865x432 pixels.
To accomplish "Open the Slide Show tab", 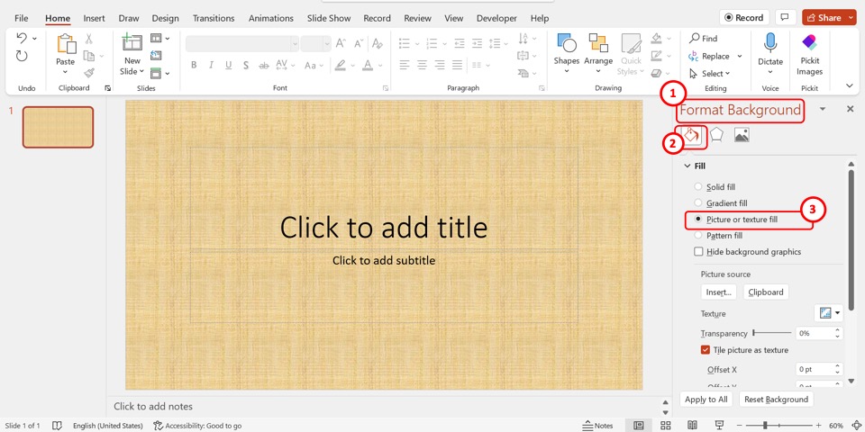I will [x=329, y=18].
